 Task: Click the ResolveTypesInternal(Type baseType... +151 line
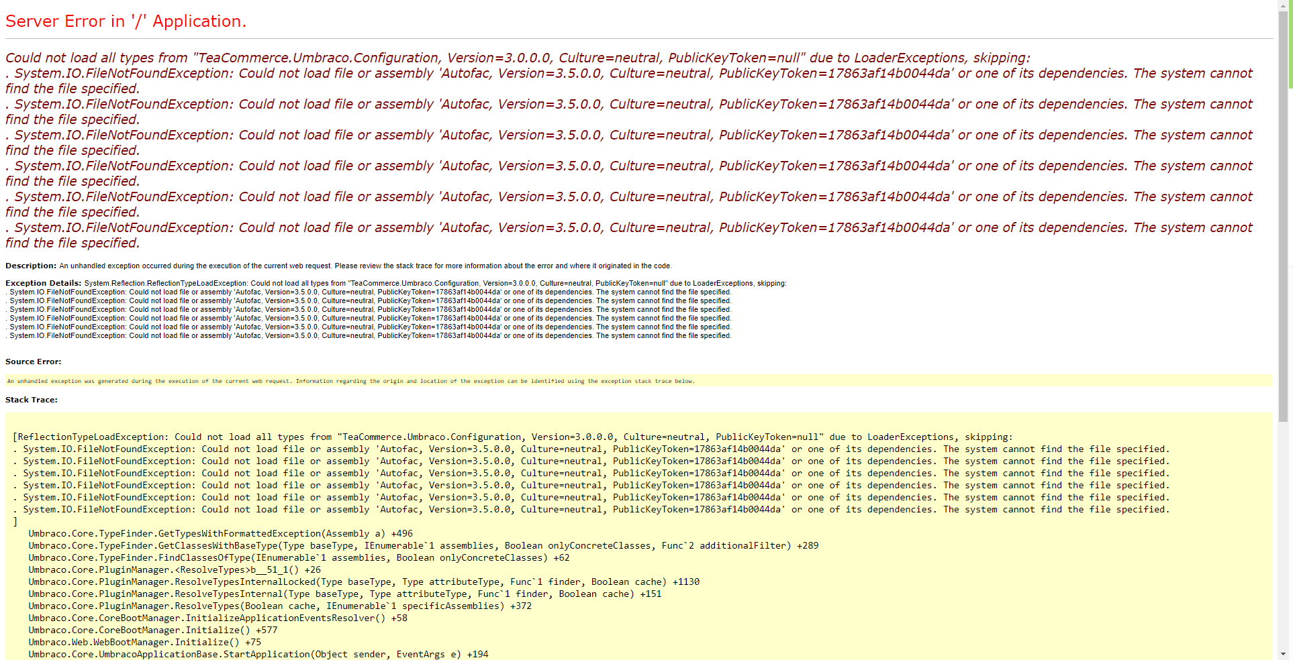click(345, 594)
